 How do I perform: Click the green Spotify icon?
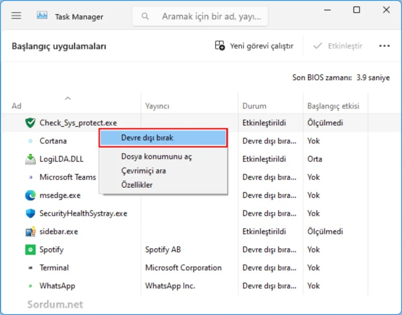pos(31,250)
